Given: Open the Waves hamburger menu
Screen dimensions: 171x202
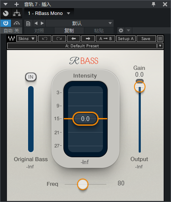Looking at the screenshot, I should coord(160,39).
